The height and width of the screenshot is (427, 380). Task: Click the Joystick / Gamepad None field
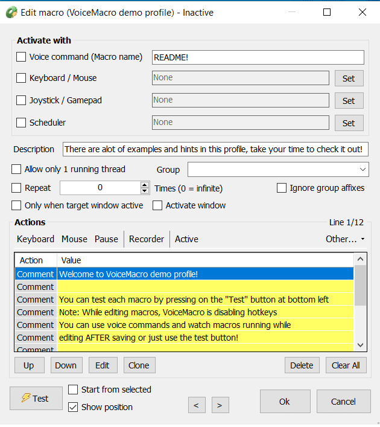click(x=241, y=100)
